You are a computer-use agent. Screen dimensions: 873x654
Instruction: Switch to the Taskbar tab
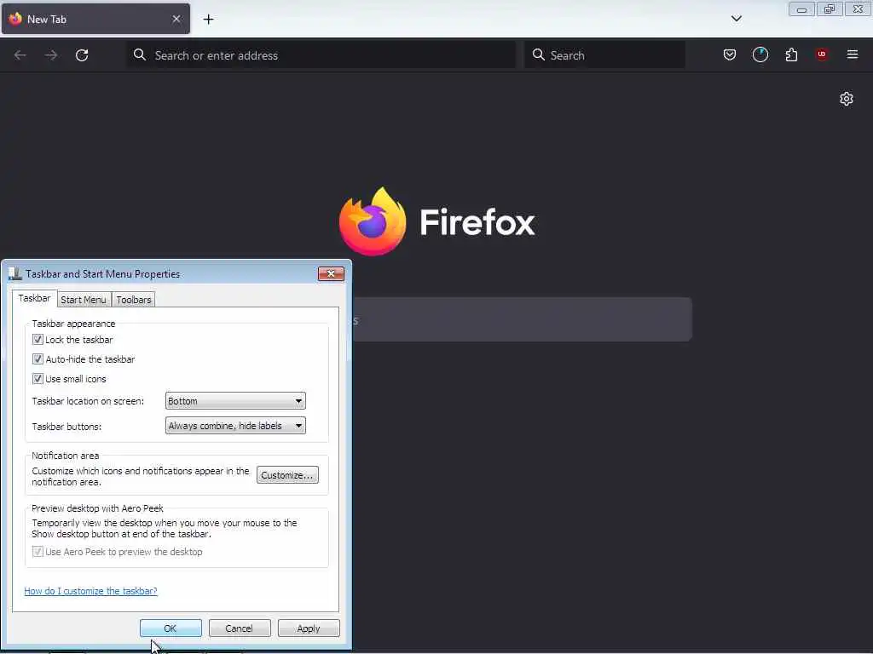(34, 299)
